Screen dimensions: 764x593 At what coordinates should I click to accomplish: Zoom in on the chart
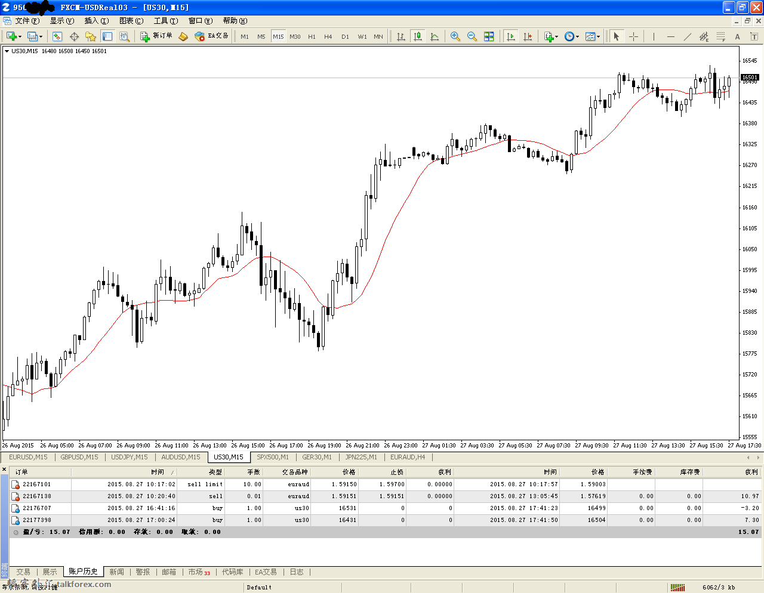tap(455, 36)
